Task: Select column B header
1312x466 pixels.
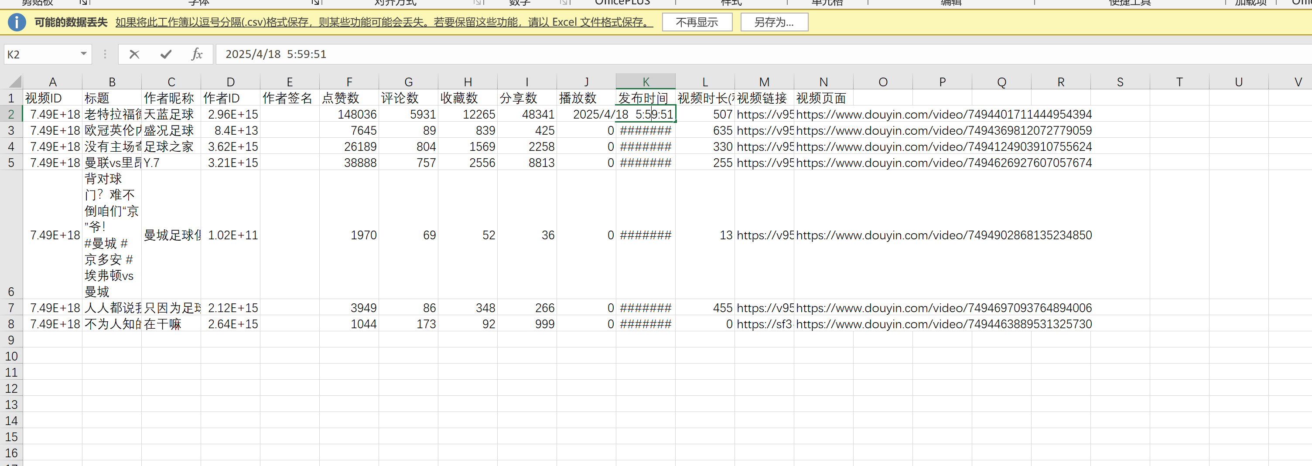Action: click(x=112, y=82)
